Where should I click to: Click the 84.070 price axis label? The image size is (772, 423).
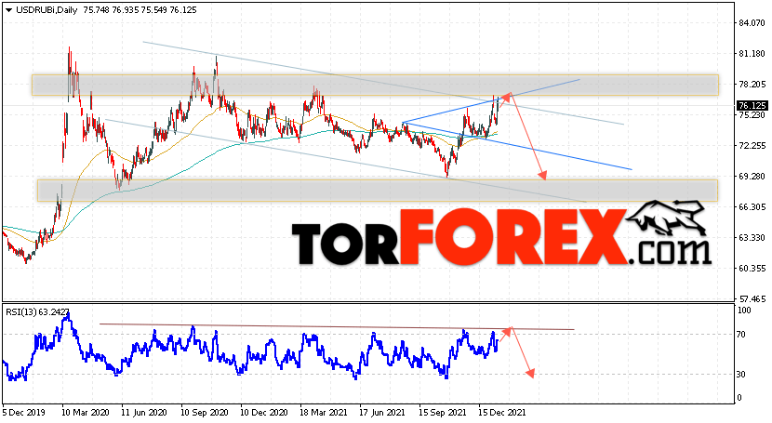click(x=752, y=22)
